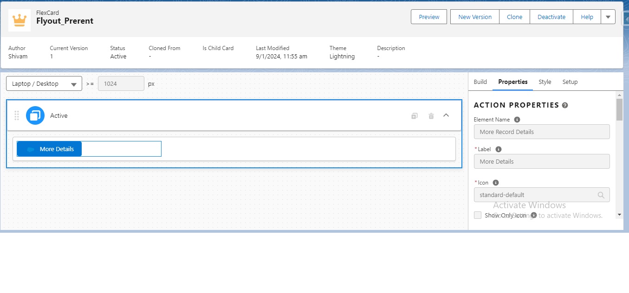Click info icon beside Icon label
629x293 pixels.
(x=496, y=183)
